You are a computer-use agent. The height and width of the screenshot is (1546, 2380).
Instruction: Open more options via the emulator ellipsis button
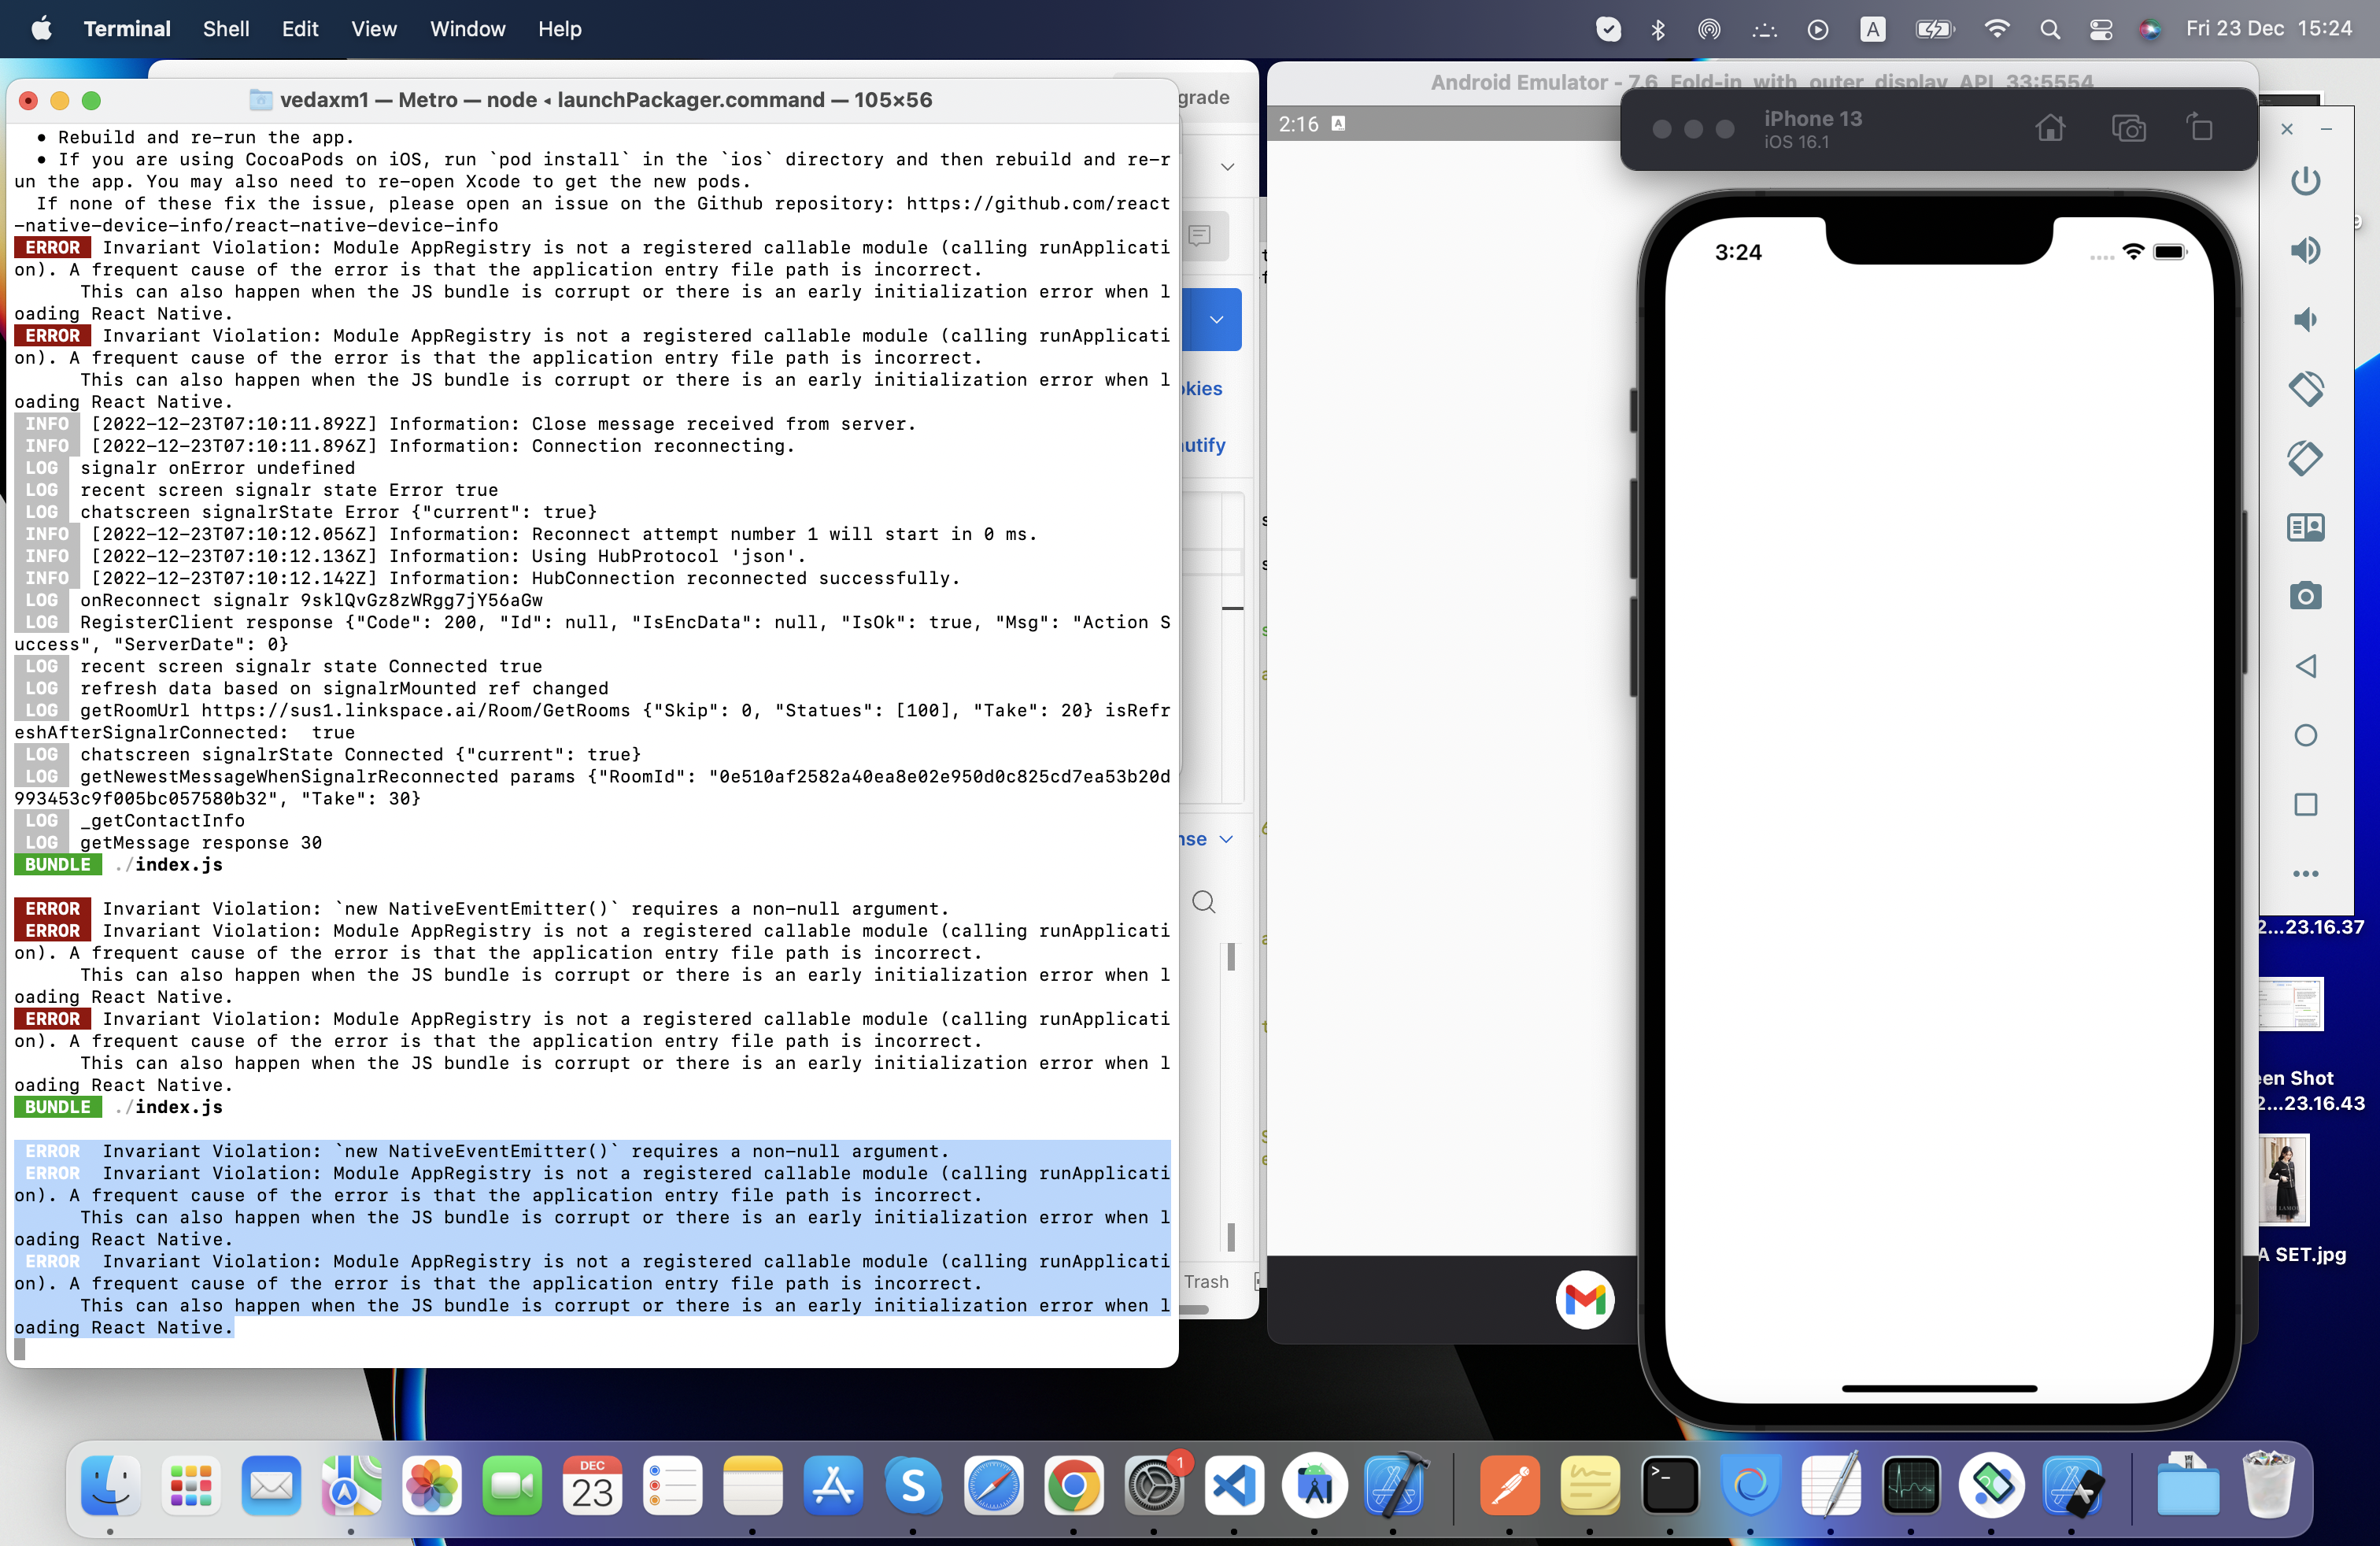[2307, 874]
